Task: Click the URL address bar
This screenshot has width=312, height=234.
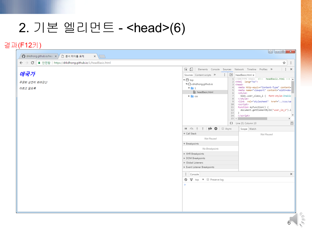Action: click(162, 63)
